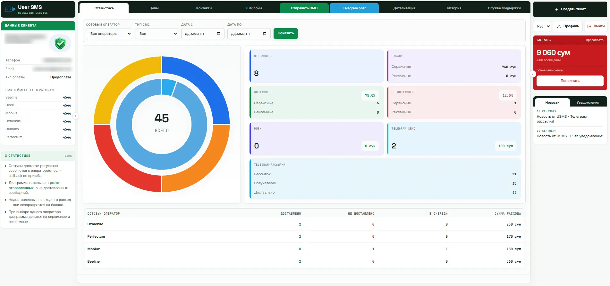Go to the Шаблоны tab
The width and height of the screenshot is (610, 286).
click(x=254, y=8)
